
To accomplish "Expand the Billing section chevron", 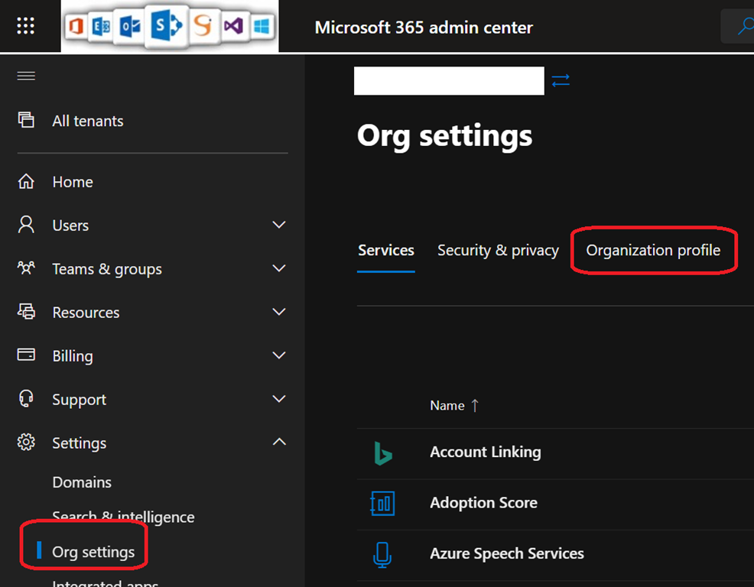I will point(279,356).
